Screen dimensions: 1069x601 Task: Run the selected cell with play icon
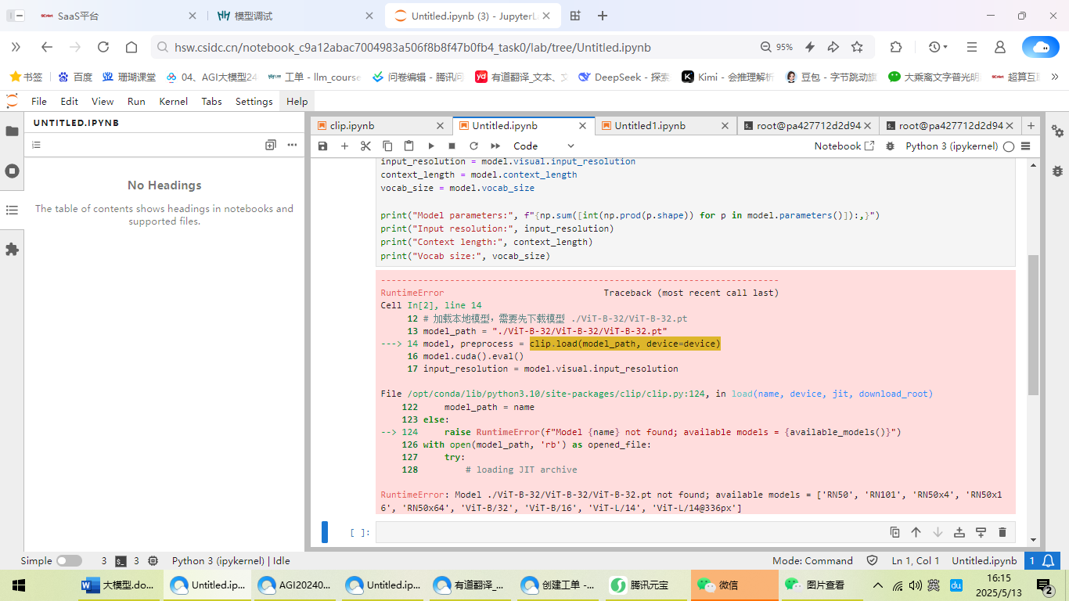[x=430, y=146]
